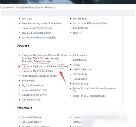This screenshot has width=136, height=127.
Task: Open the NoSQL Database link
Action: [x=82, y=69]
